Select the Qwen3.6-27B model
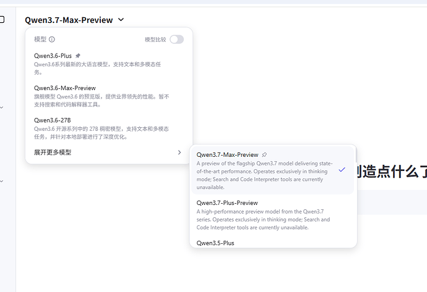 click(x=109, y=128)
